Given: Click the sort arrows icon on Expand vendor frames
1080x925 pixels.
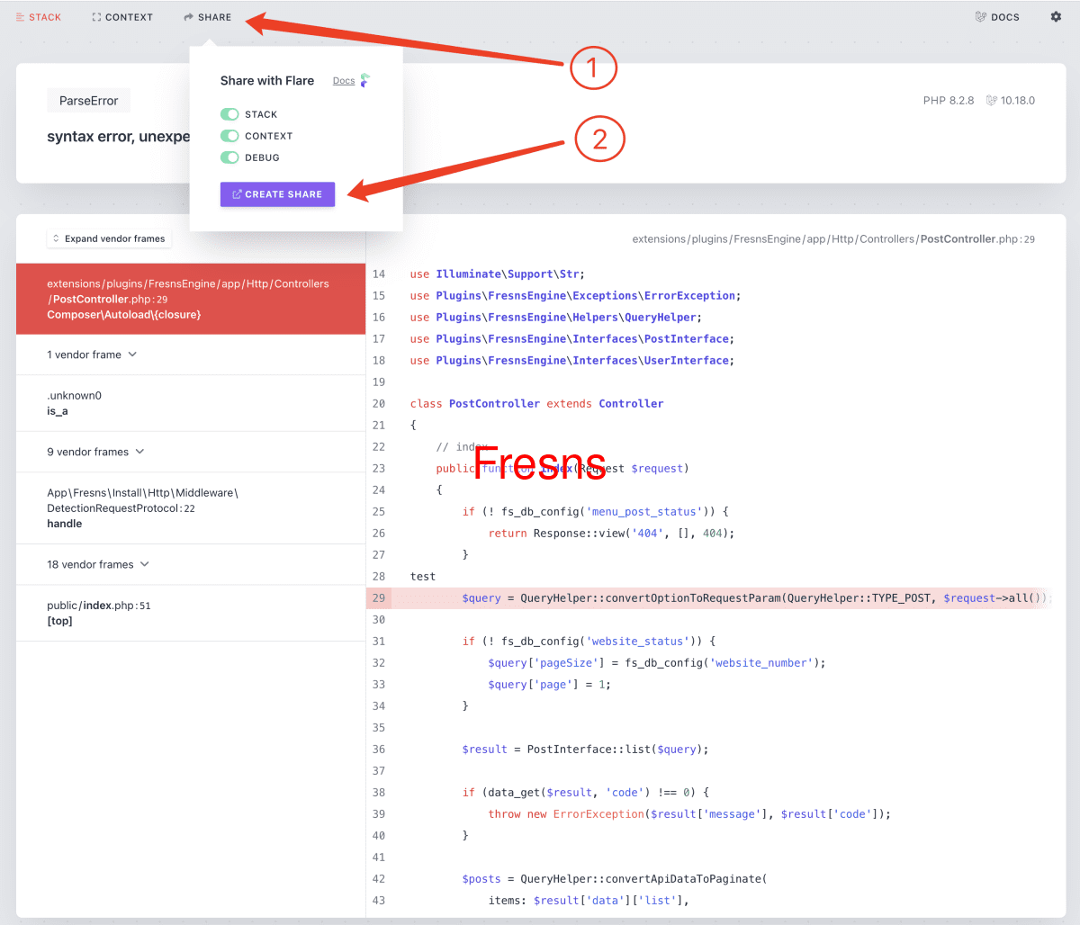Looking at the screenshot, I should (x=55, y=238).
